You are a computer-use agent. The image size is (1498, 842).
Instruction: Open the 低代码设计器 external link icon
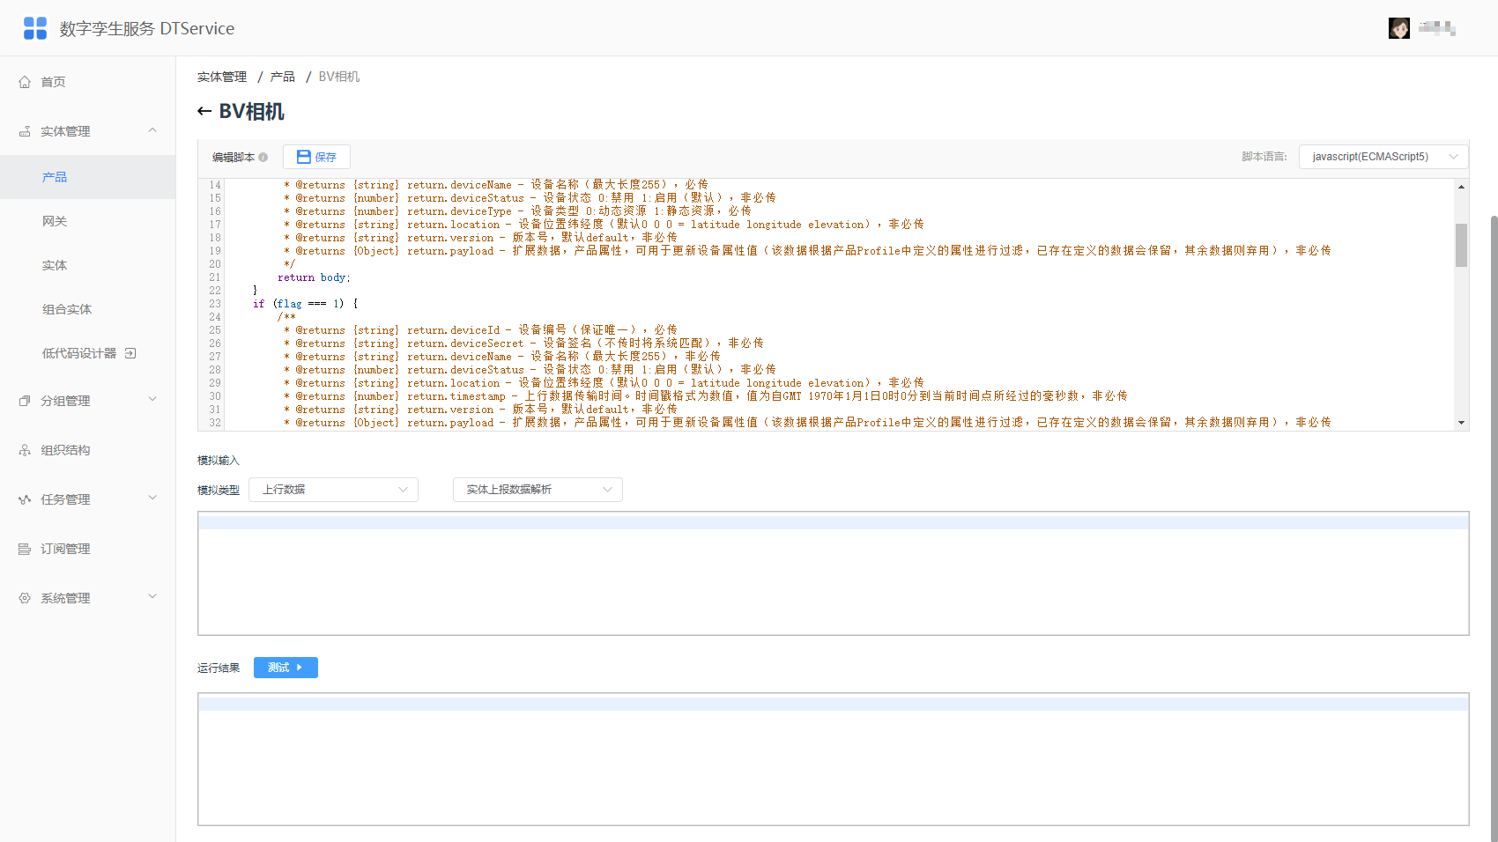[130, 353]
